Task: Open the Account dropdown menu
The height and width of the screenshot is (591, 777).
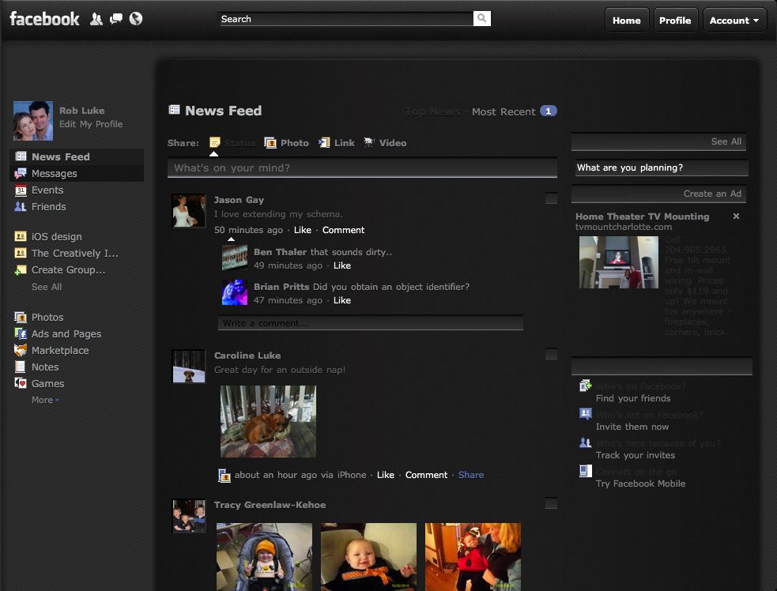Action: 734,21
